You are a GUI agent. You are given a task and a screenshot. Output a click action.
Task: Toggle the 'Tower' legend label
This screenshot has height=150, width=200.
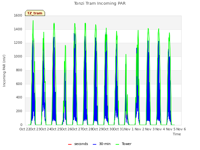(127, 144)
